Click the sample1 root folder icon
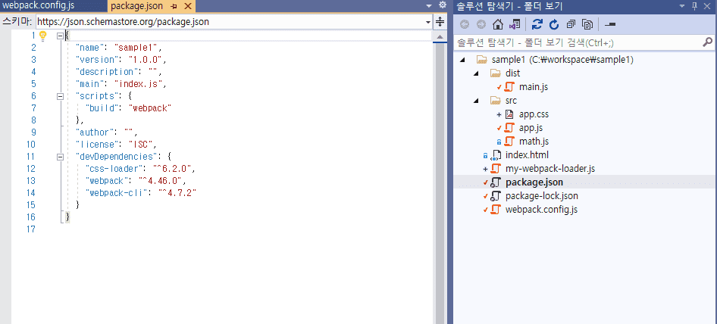The width and height of the screenshot is (717, 324). point(481,59)
